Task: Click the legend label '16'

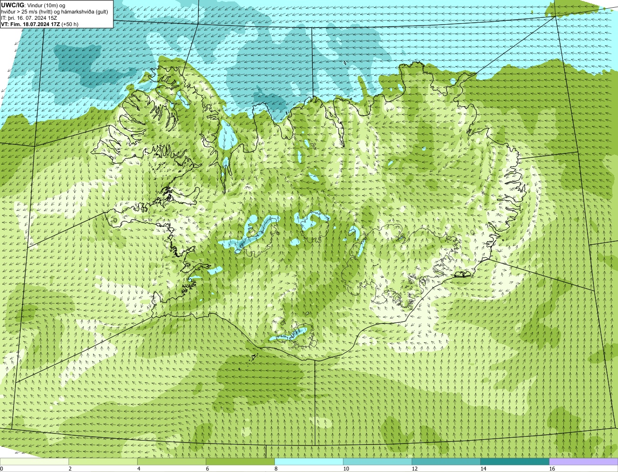Action: pos(552,469)
